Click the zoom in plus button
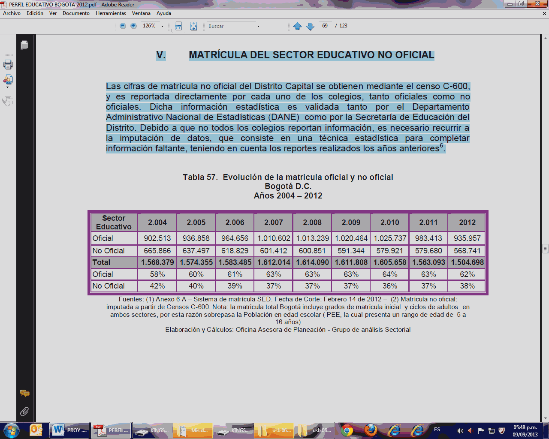 coord(133,26)
